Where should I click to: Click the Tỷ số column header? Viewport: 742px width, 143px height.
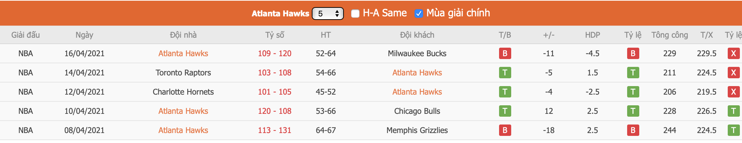click(275, 35)
